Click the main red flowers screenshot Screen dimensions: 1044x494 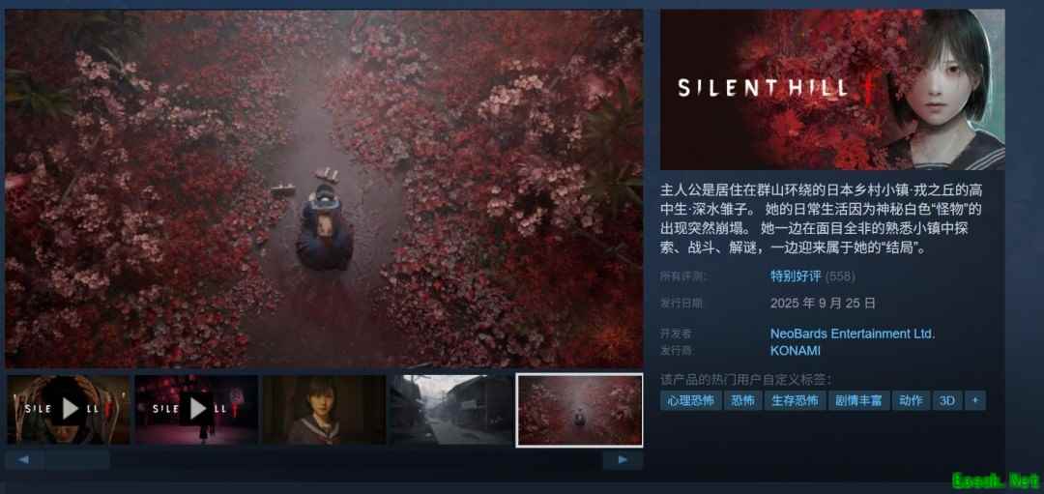pos(324,189)
